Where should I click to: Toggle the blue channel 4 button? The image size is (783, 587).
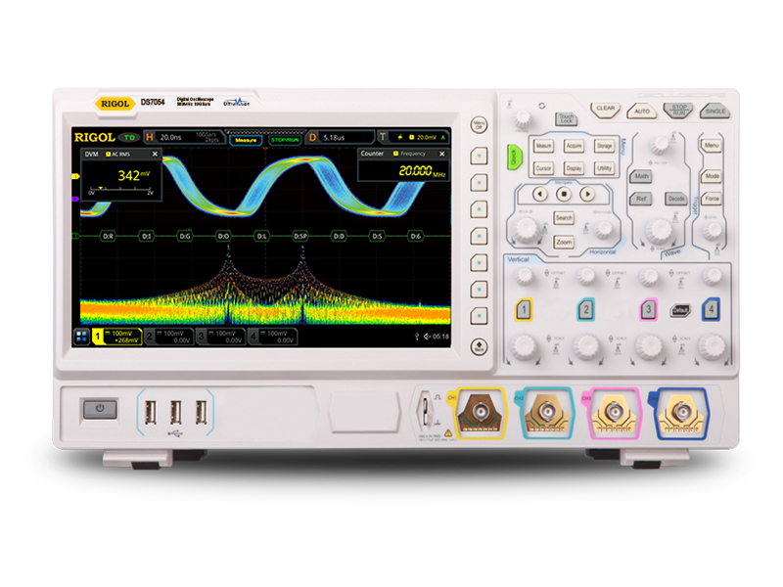(712, 310)
